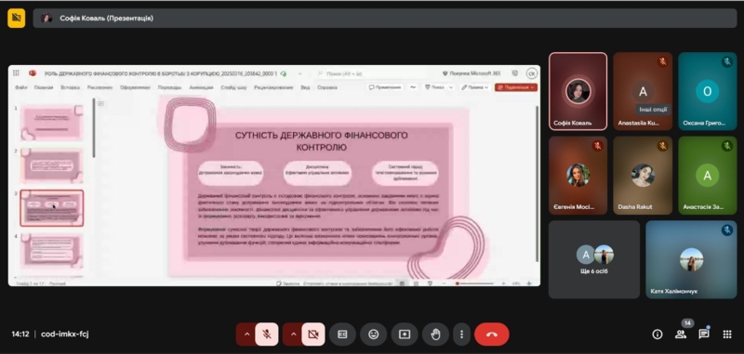744x354 pixels.
Task: Click the red leave call button
Action: click(492, 334)
